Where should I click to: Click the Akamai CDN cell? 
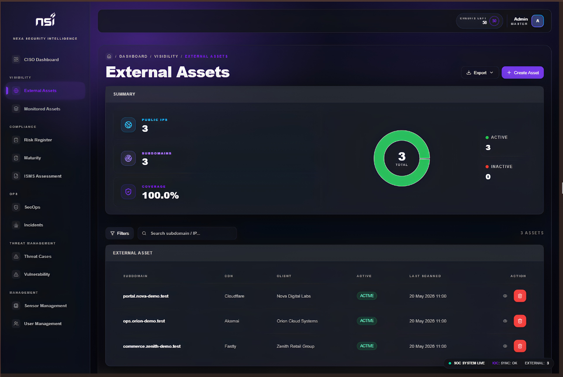[x=232, y=321]
